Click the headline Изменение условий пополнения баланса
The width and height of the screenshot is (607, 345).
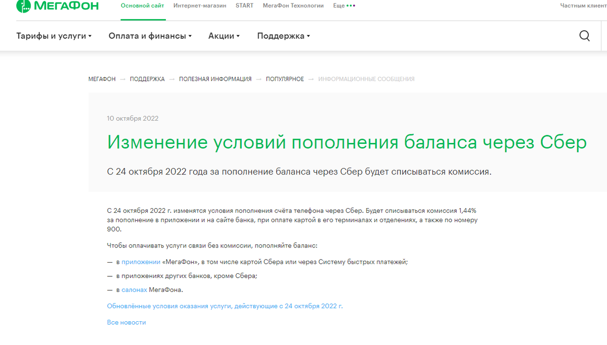(347, 142)
